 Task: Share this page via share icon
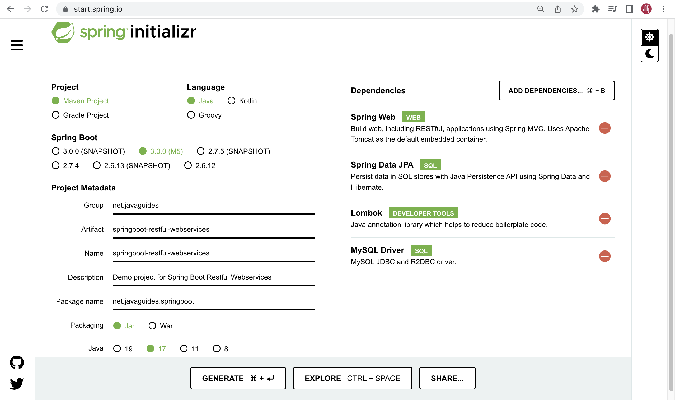(x=557, y=9)
